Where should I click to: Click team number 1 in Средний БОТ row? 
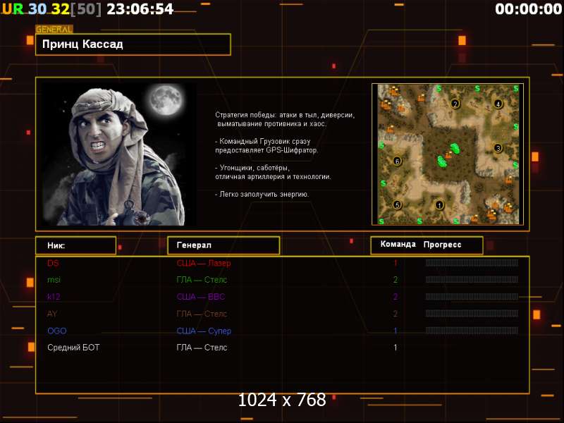(x=396, y=348)
